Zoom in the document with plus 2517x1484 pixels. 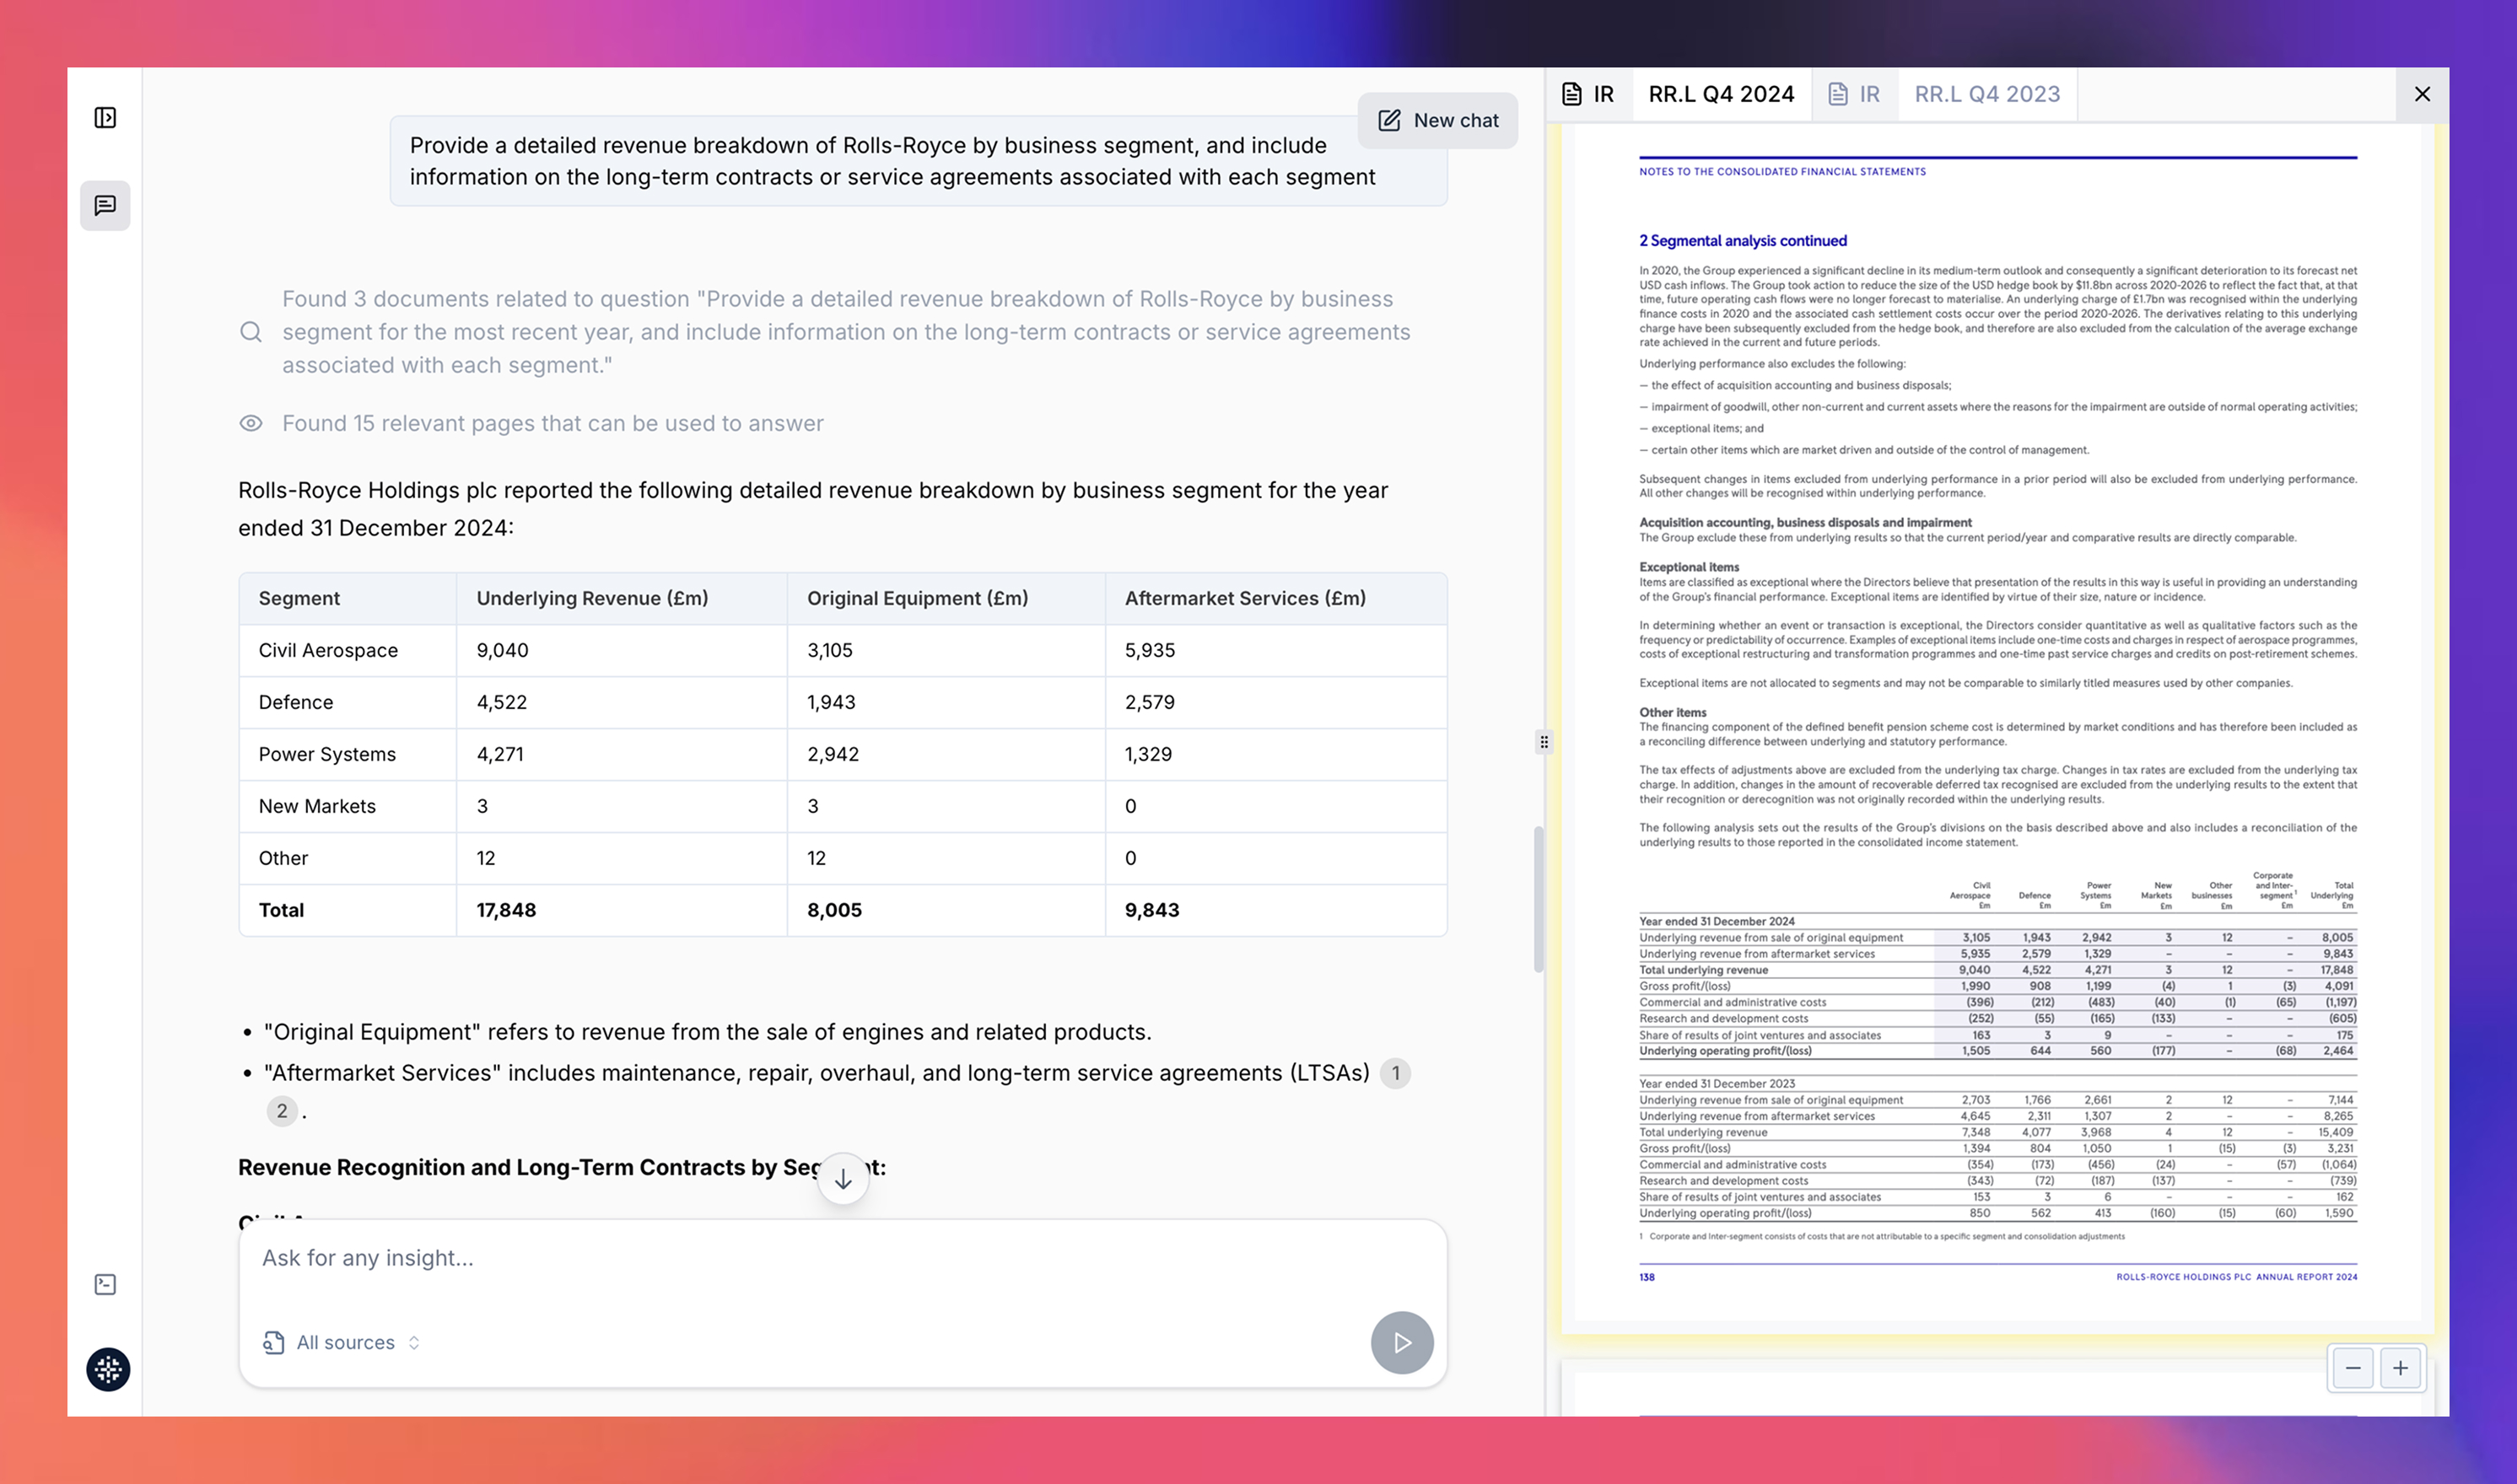(x=2400, y=1368)
